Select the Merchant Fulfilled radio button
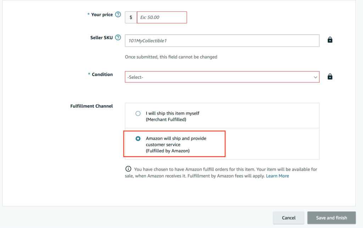 pyautogui.click(x=138, y=113)
